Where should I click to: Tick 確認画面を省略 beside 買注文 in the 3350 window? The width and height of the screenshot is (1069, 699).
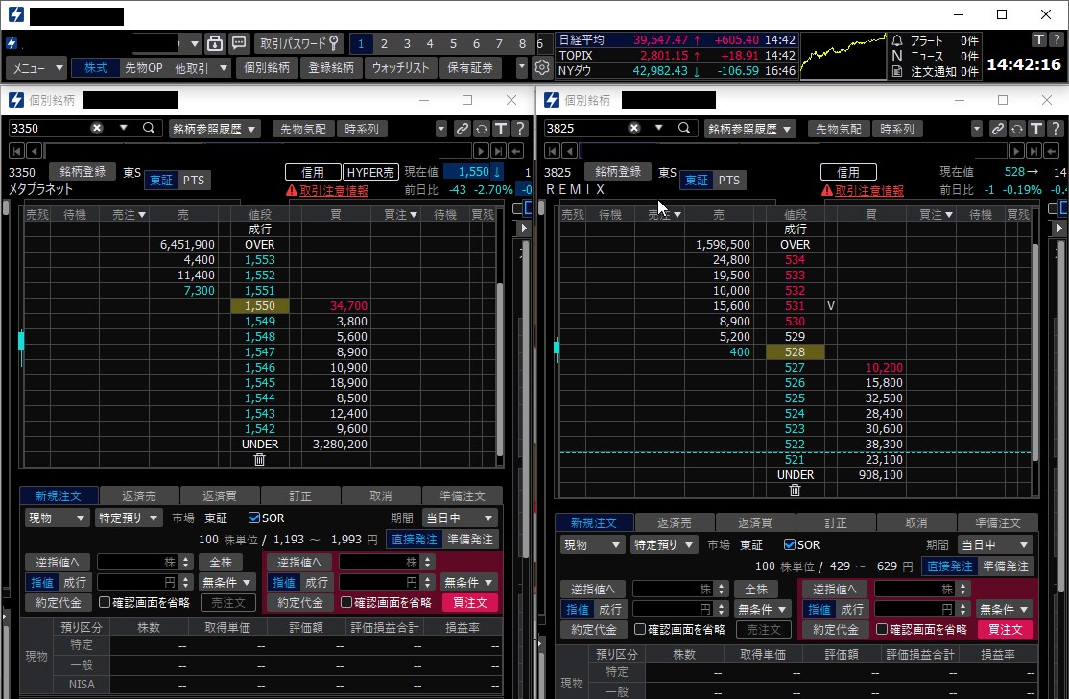(x=346, y=602)
